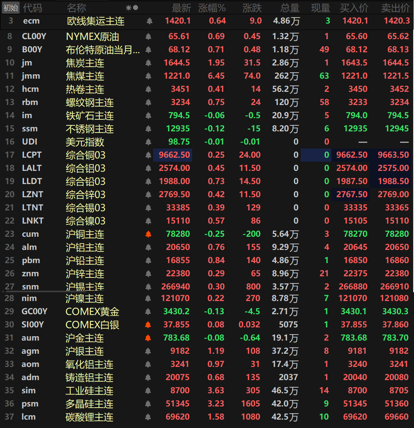Click the jmm code in the list

tap(31, 76)
